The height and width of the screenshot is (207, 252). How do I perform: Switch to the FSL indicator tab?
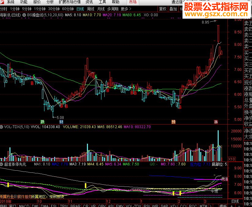click(54, 206)
